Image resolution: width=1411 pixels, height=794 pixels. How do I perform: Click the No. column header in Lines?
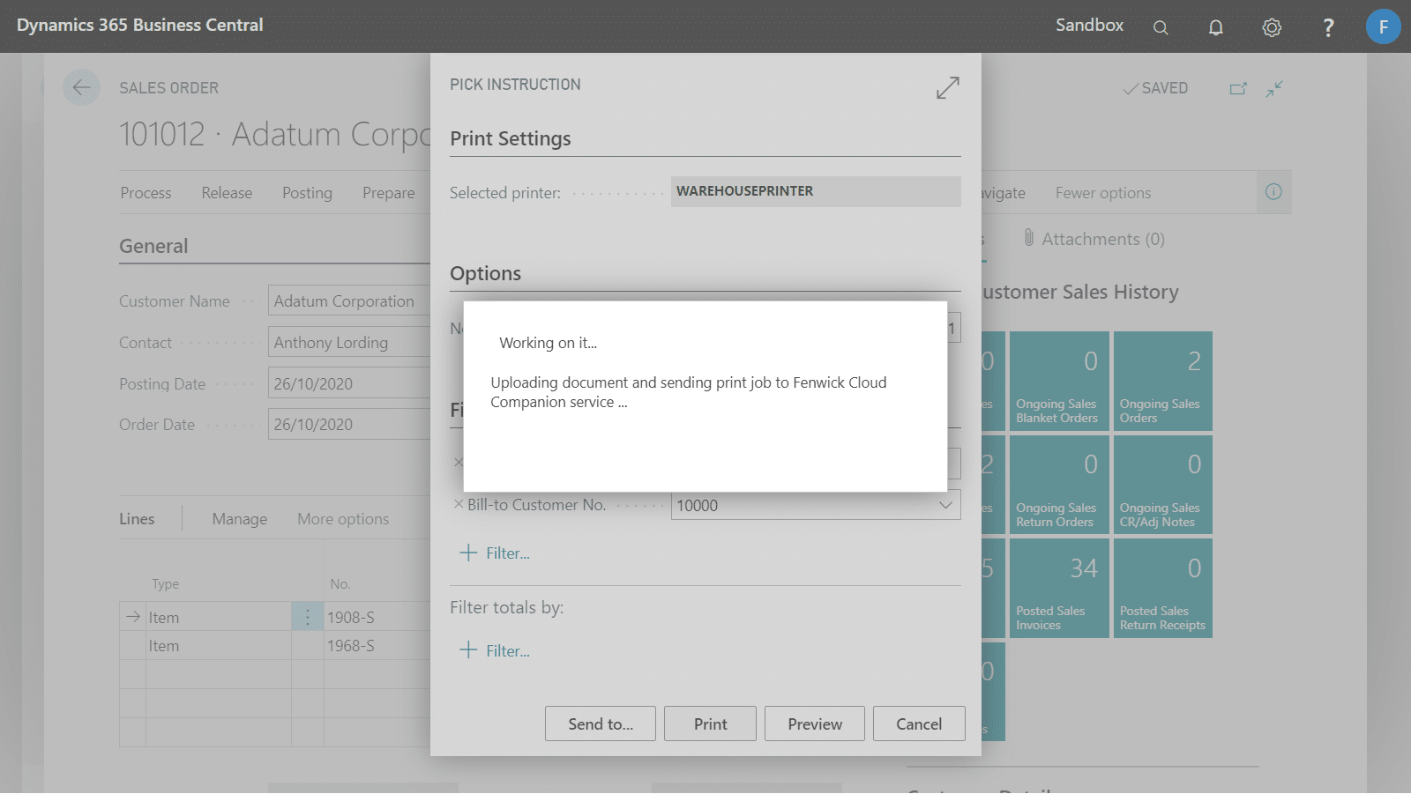coord(340,584)
